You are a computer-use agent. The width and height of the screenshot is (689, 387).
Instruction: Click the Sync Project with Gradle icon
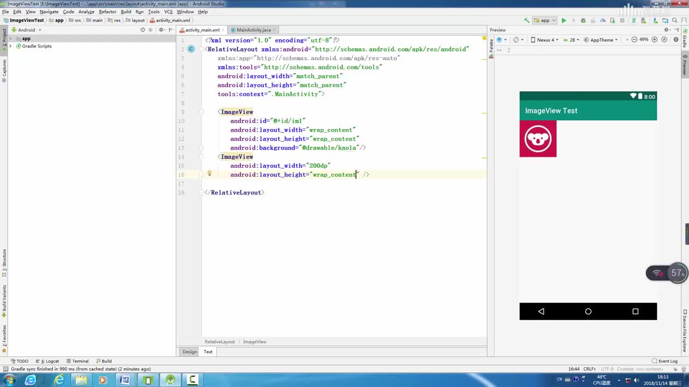click(x=634, y=20)
